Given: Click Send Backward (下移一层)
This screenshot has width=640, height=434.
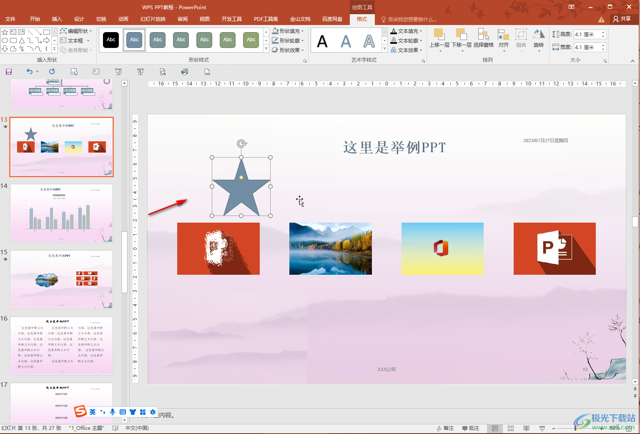Looking at the screenshot, I should pos(462,40).
